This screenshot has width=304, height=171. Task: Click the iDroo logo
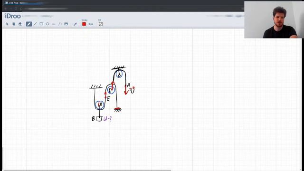click(x=13, y=16)
